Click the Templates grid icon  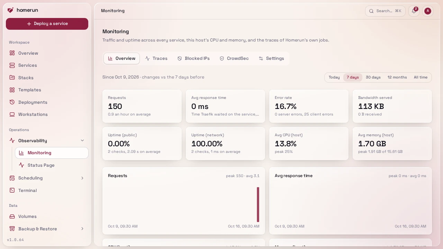[12, 90]
